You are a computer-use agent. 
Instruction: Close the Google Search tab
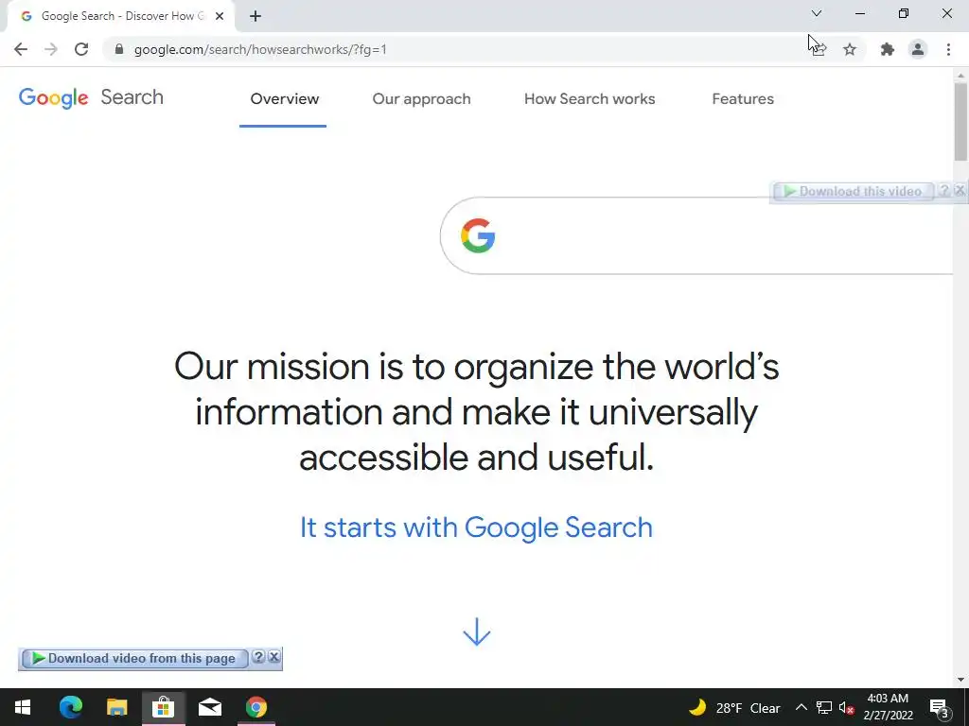pos(220,16)
